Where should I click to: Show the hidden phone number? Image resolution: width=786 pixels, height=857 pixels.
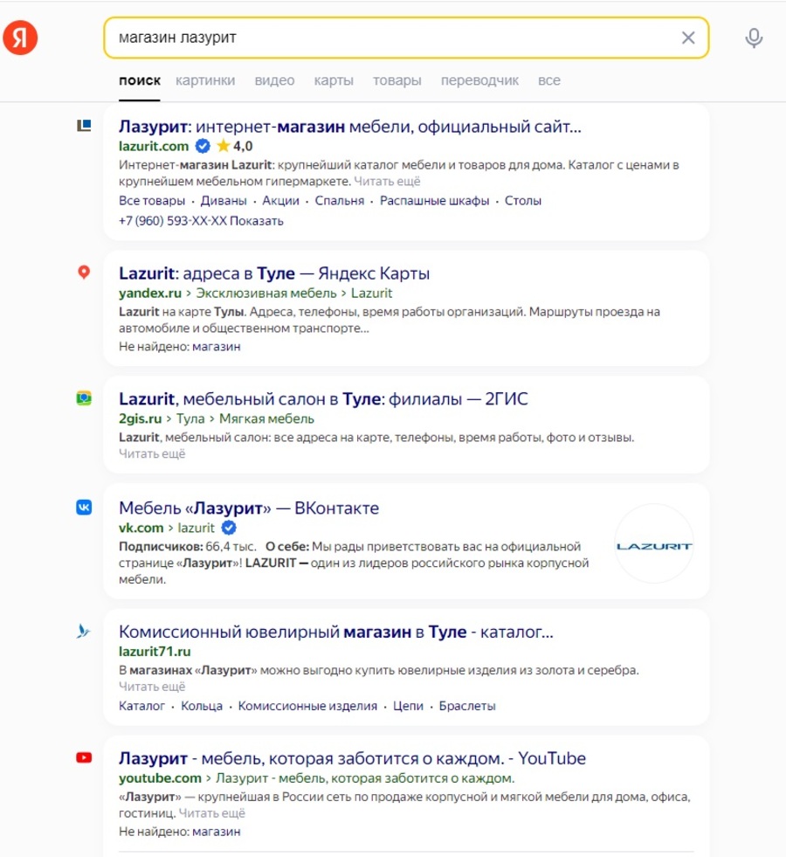[257, 221]
